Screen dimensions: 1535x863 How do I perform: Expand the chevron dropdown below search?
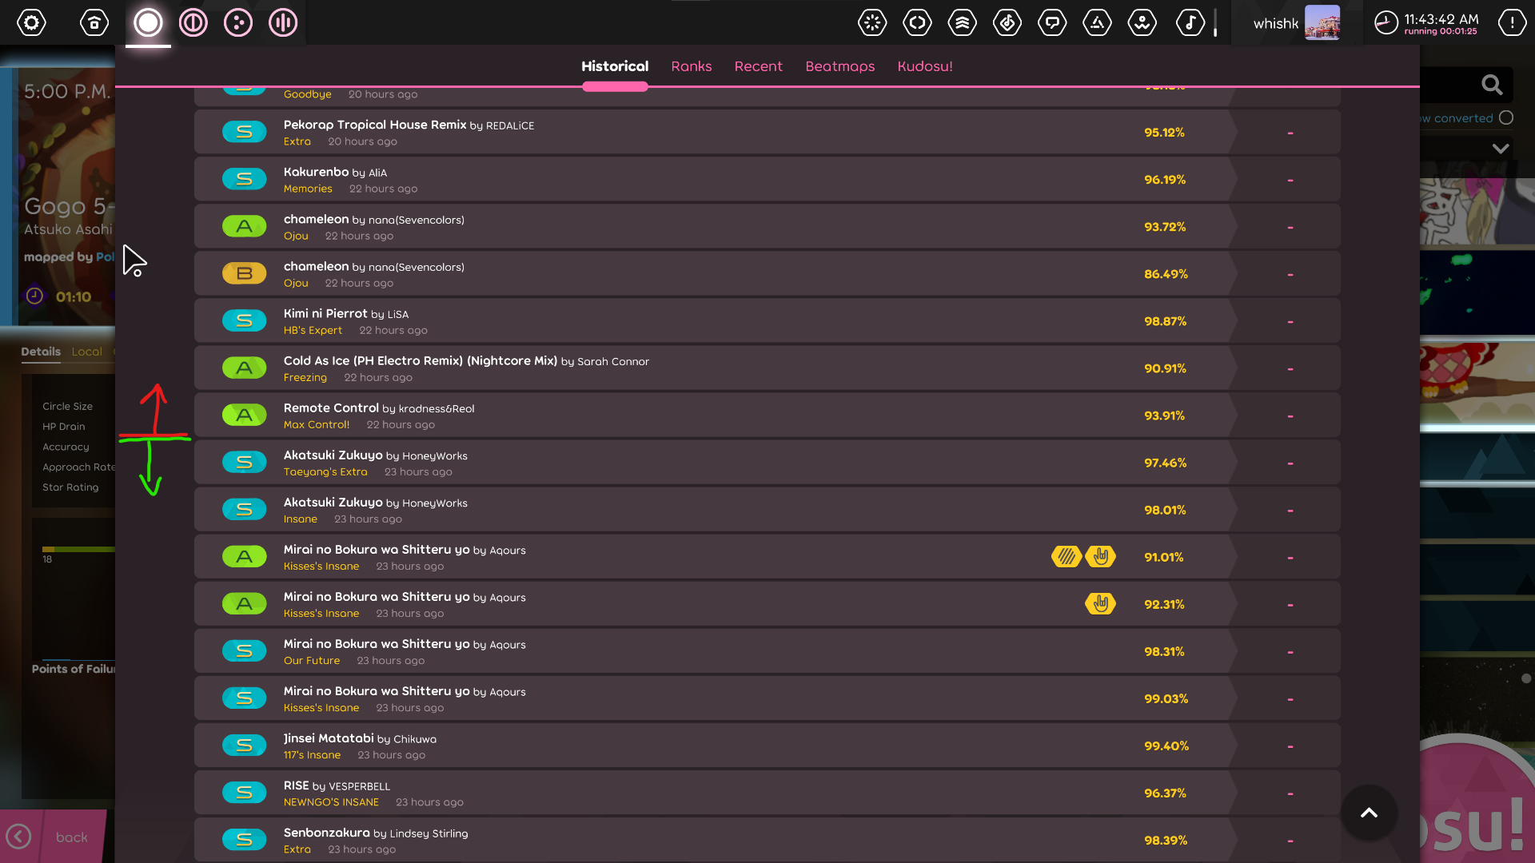1501,149
